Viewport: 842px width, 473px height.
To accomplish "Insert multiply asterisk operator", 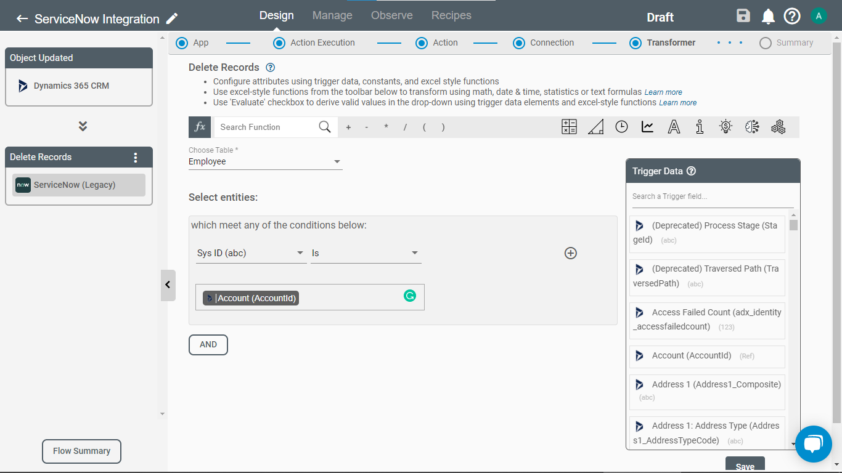I will click(x=386, y=127).
